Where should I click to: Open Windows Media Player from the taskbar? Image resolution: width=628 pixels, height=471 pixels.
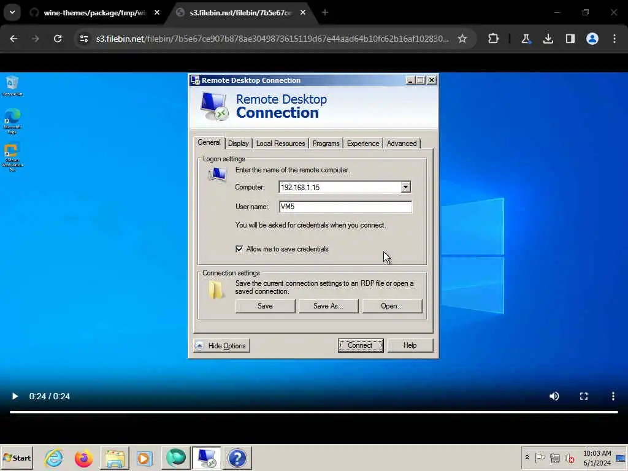145,458
